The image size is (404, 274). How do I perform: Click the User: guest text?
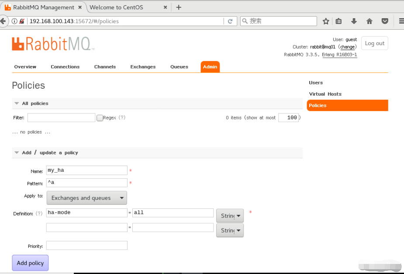345,39
